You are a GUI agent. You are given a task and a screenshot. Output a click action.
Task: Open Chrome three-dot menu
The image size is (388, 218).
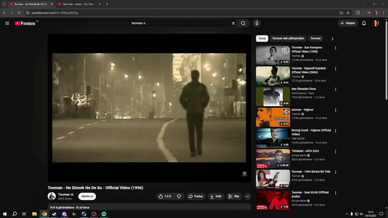click(384, 13)
